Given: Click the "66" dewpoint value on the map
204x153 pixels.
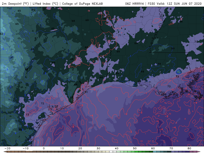Looking at the screenshot, I should point(33,10).
